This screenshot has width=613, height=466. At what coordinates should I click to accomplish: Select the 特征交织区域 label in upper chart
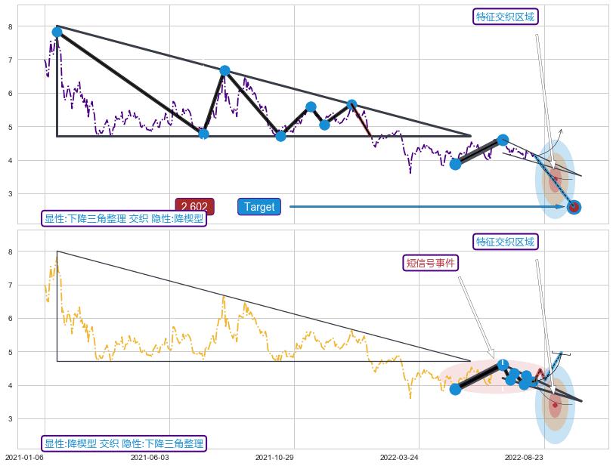[506, 17]
